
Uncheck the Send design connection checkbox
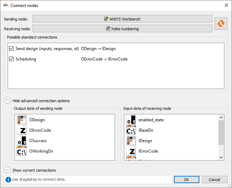(11, 49)
